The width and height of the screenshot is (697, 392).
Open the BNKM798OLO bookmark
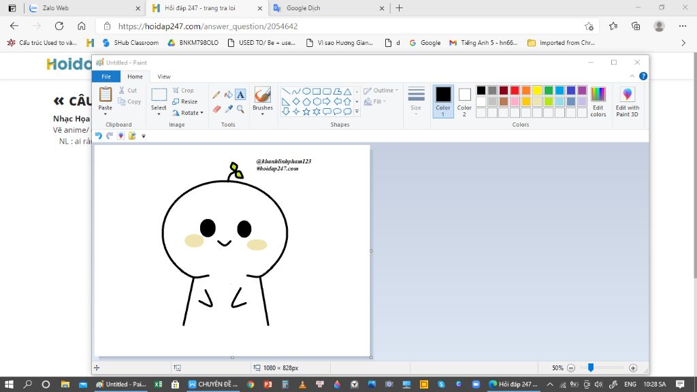pos(193,43)
